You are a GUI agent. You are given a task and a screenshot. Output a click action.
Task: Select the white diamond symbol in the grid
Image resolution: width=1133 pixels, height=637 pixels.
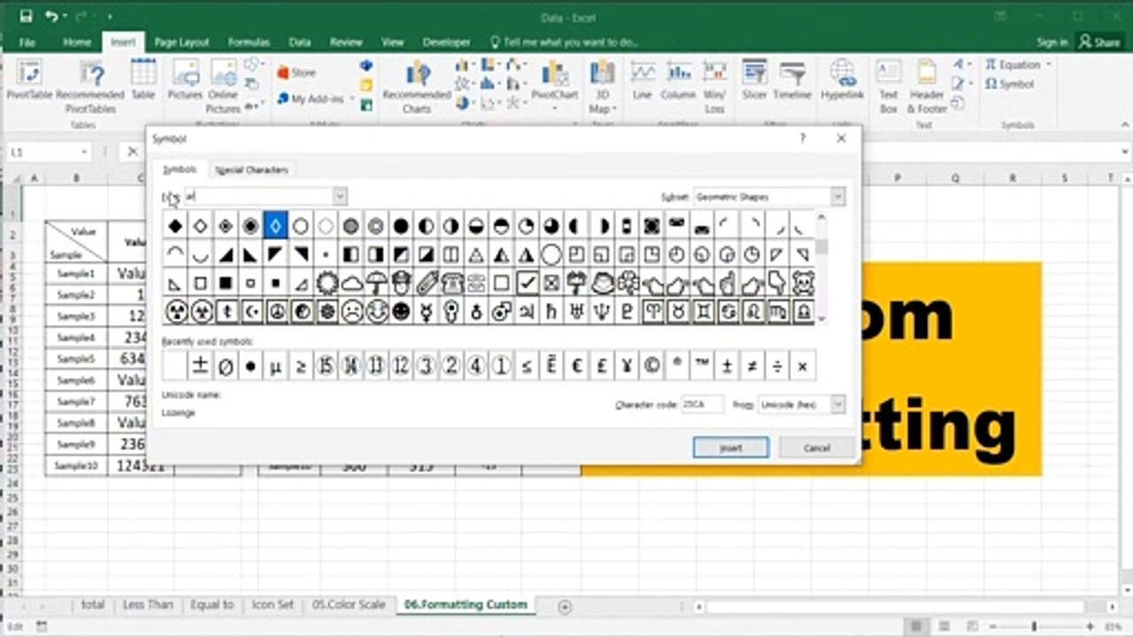click(201, 226)
